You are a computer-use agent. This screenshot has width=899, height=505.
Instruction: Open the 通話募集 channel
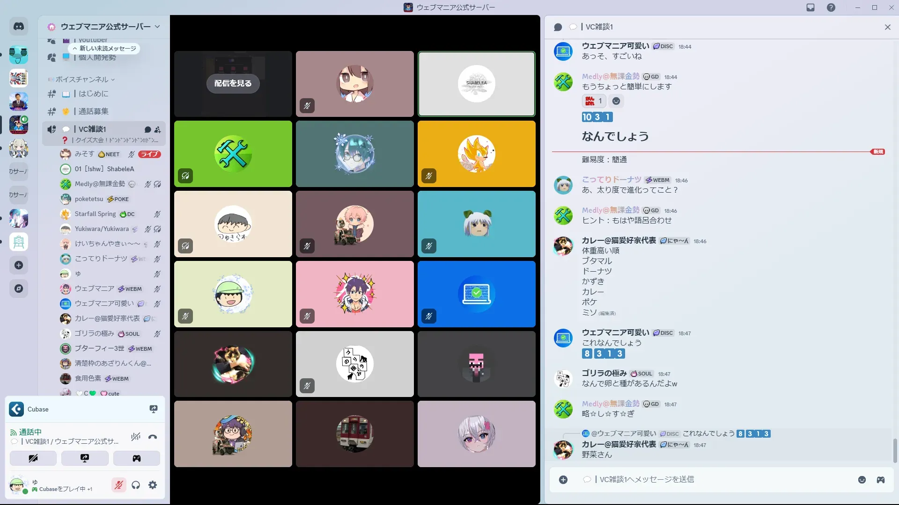93,111
